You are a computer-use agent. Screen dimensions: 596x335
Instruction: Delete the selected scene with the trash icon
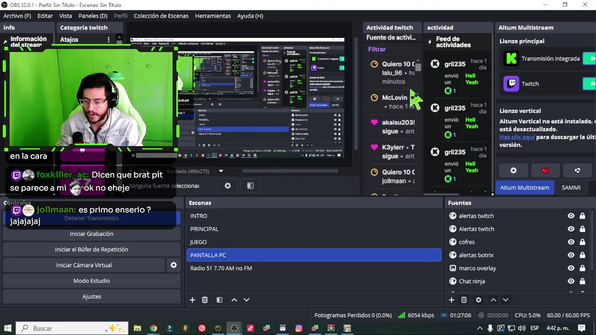tap(205, 300)
